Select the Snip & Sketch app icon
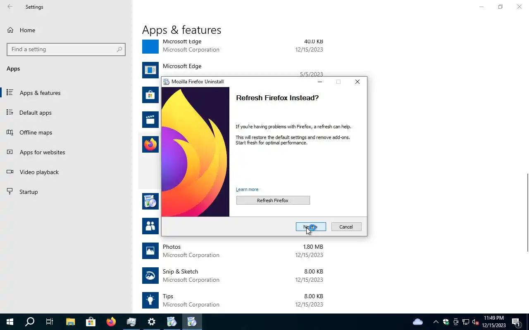 tap(150, 276)
